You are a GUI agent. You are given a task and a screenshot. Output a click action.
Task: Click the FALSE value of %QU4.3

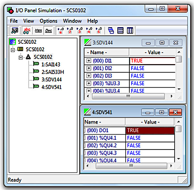click(150, 153)
